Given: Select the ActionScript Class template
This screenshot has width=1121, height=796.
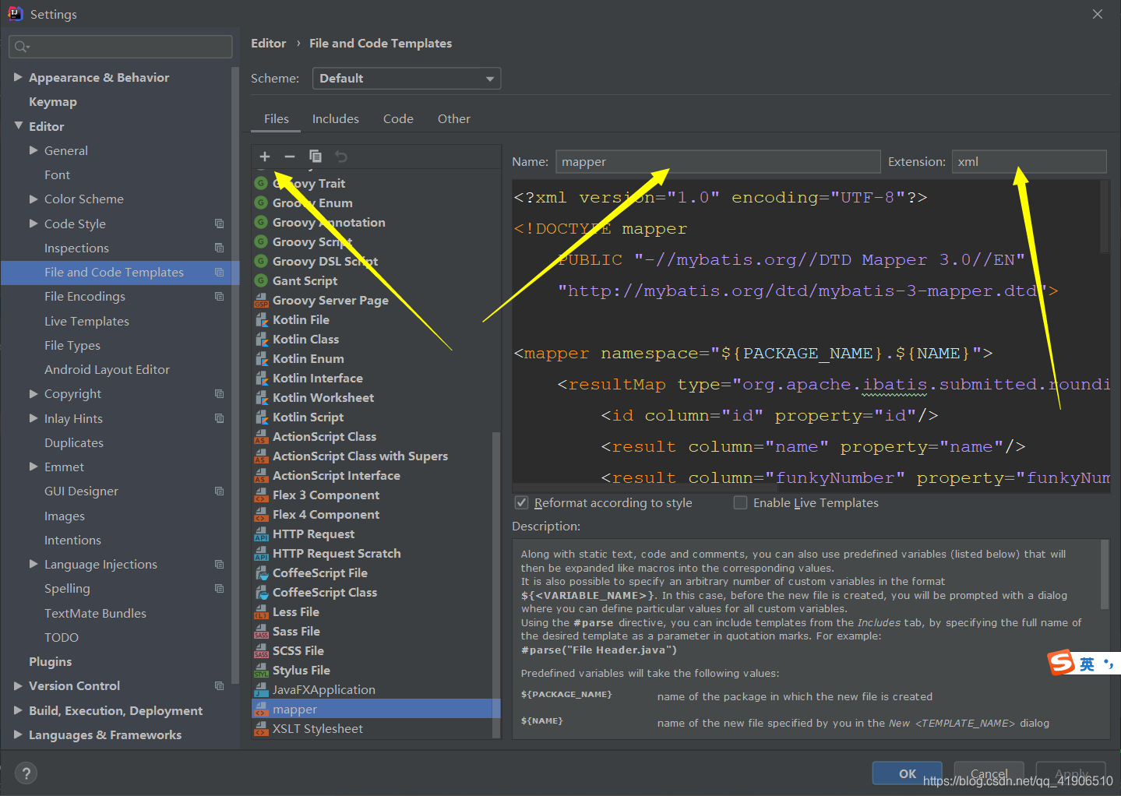Looking at the screenshot, I should click(x=324, y=436).
